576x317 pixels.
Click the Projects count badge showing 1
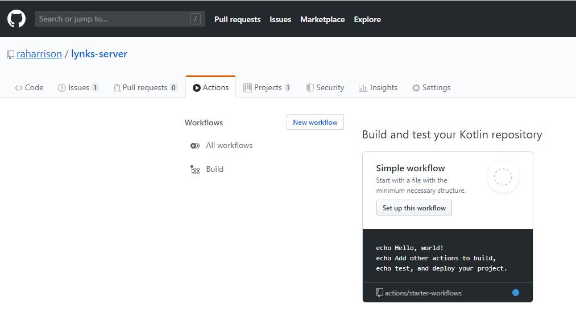tap(288, 87)
